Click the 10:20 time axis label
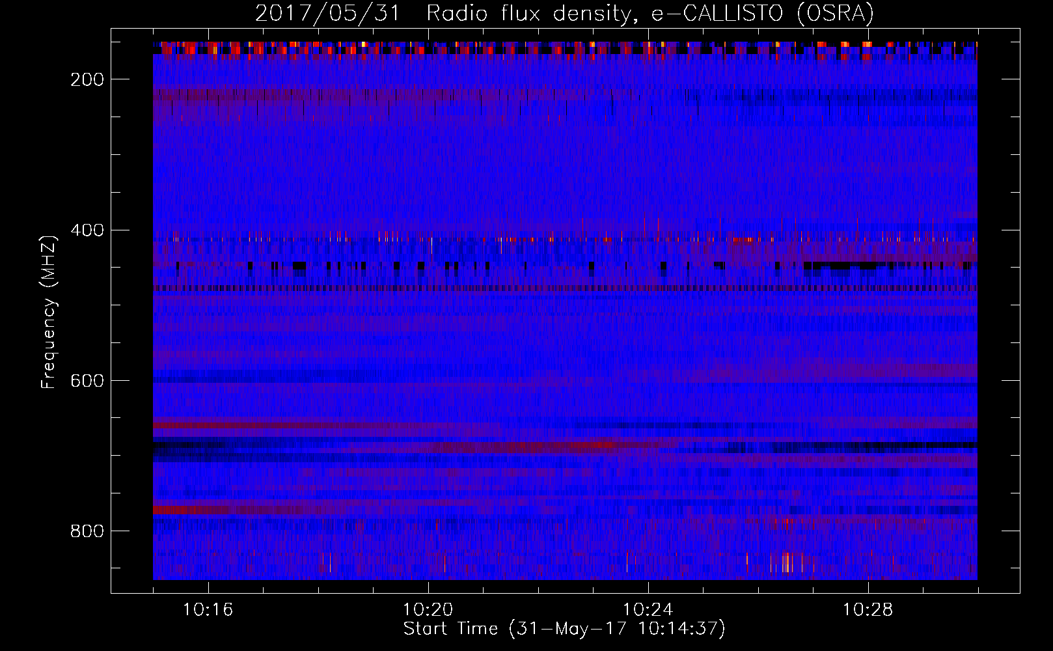The height and width of the screenshot is (651, 1053). 428,610
